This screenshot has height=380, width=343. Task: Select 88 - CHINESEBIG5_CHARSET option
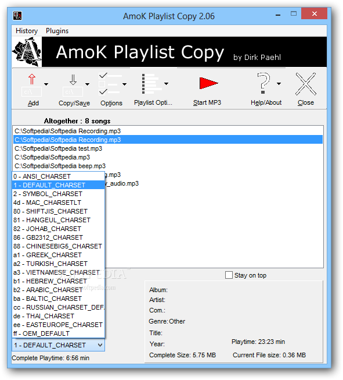click(58, 246)
